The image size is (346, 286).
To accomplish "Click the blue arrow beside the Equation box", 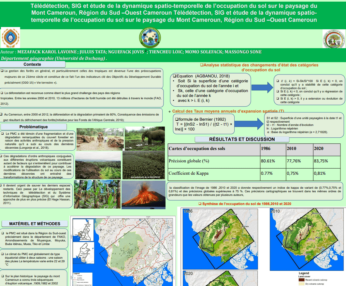I will click(x=262, y=87).
